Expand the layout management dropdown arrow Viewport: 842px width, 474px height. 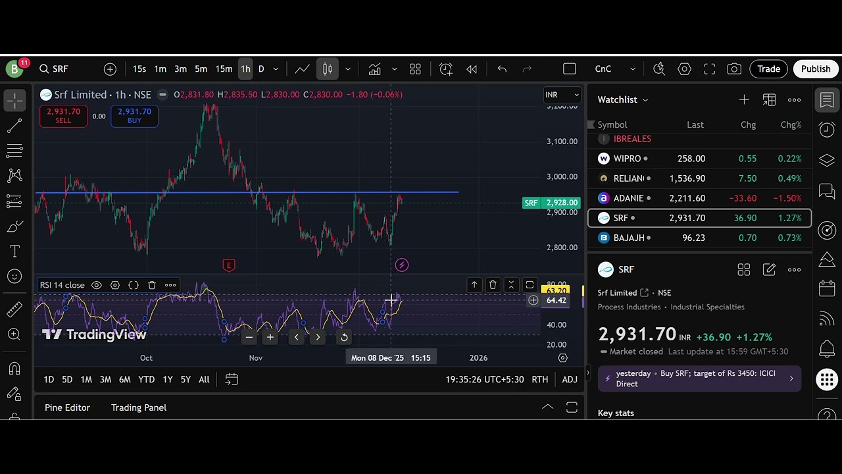coord(633,68)
